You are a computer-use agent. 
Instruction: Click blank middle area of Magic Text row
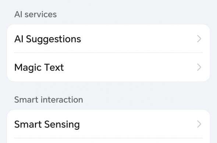130,67
